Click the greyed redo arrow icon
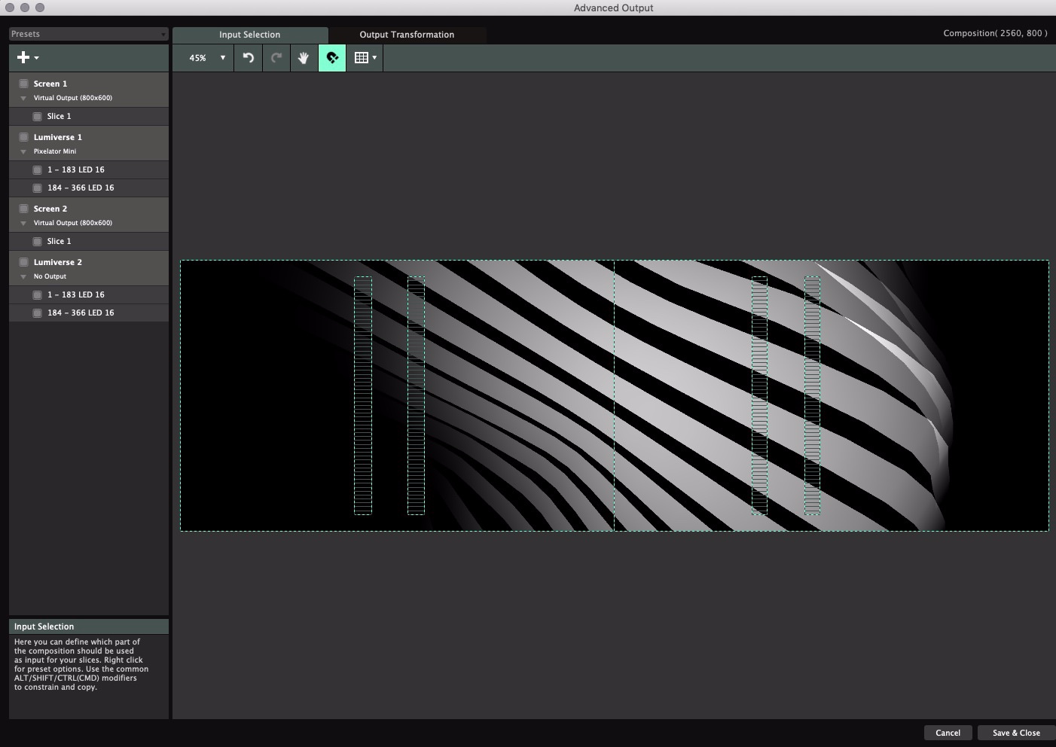 click(x=276, y=58)
